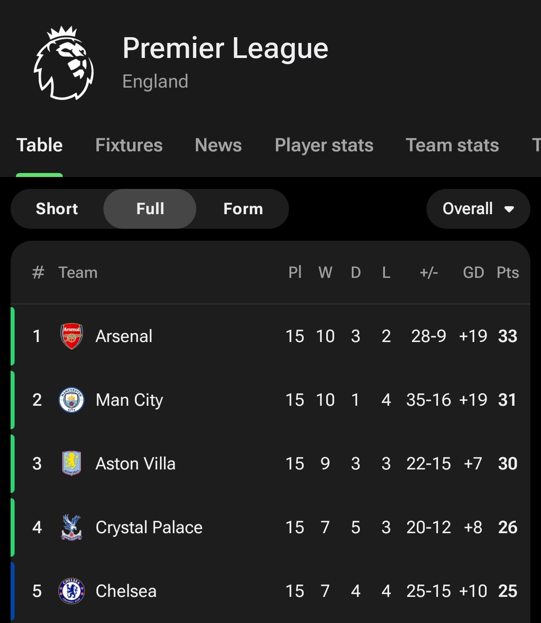Open the Overall filter dropdown
This screenshot has width=541, height=623.
click(x=469, y=209)
